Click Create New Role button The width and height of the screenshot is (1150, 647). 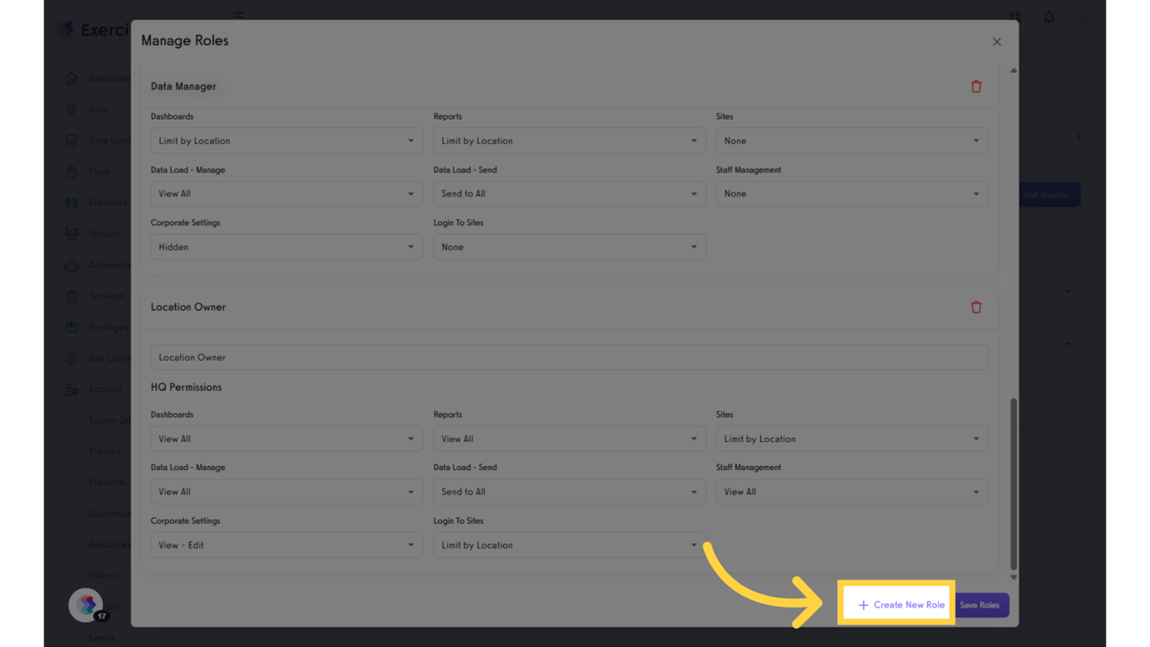pos(900,605)
